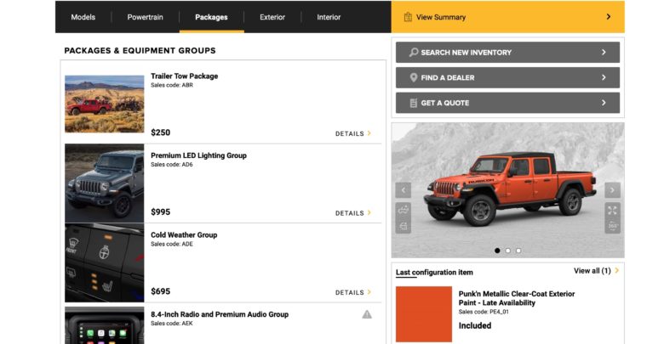
Task: Click the magnifier icon in Search New Inventory
Action: click(x=414, y=52)
